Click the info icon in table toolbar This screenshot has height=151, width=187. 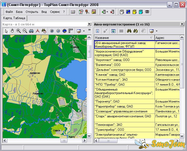click(x=97, y=31)
